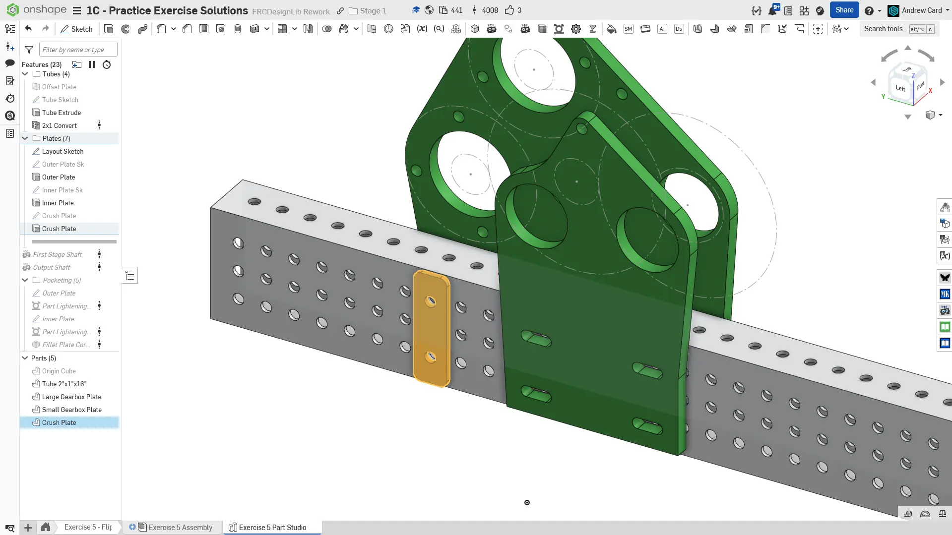Open the comments speech bubble panel
The width and height of the screenshot is (952, 535).
[x=10, y=63]
